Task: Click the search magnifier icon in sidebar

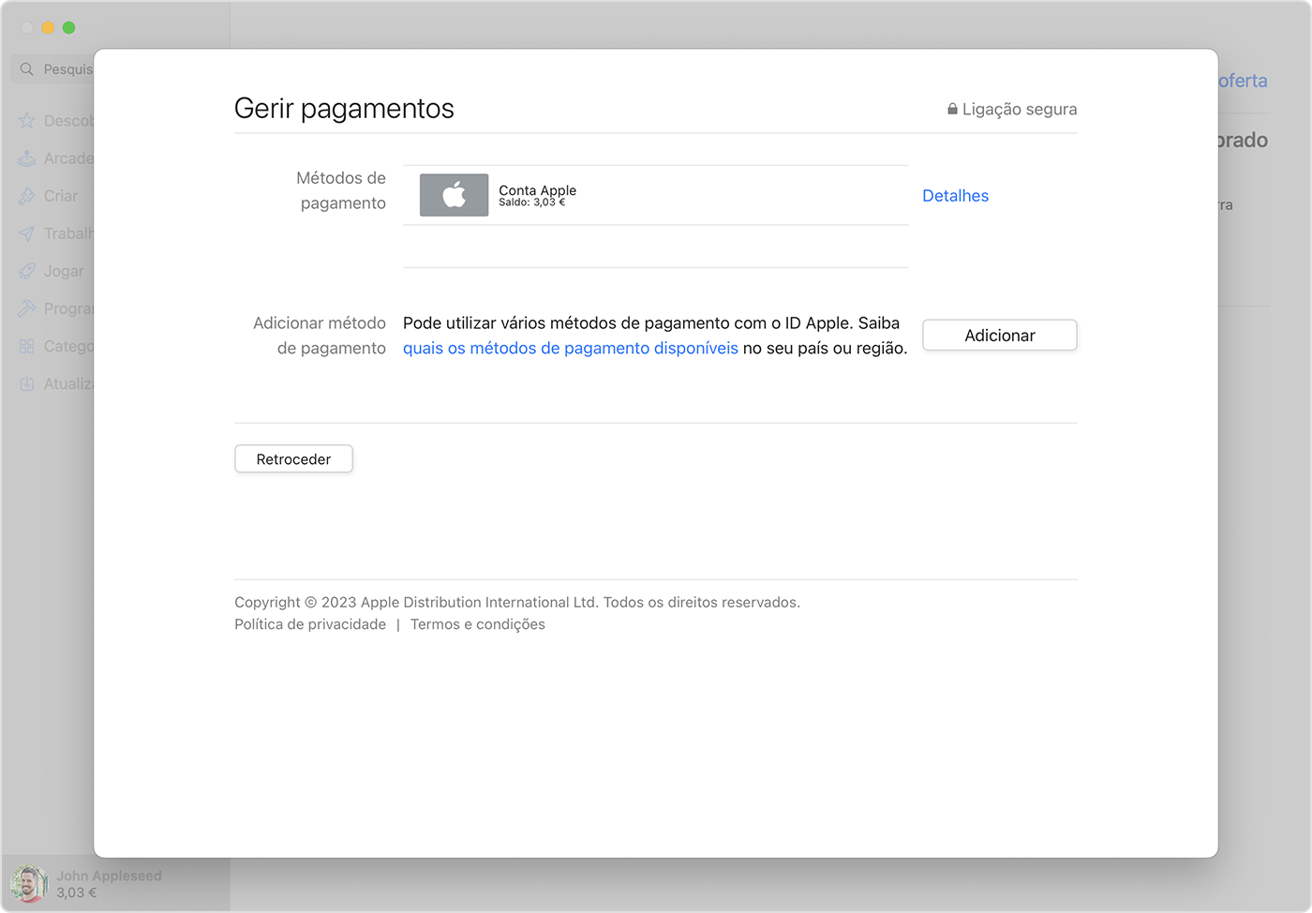Action: pos(26,69)
